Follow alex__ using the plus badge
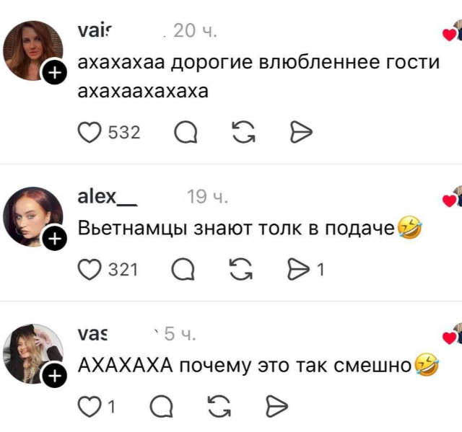The width and height of the screenshot is (462, 432). tap(55, 239)
